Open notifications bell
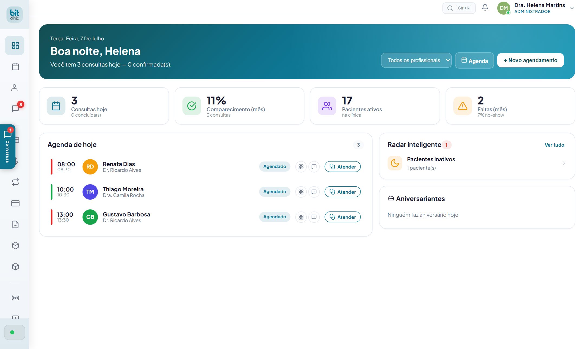585x349 pixels. (485, 8)
